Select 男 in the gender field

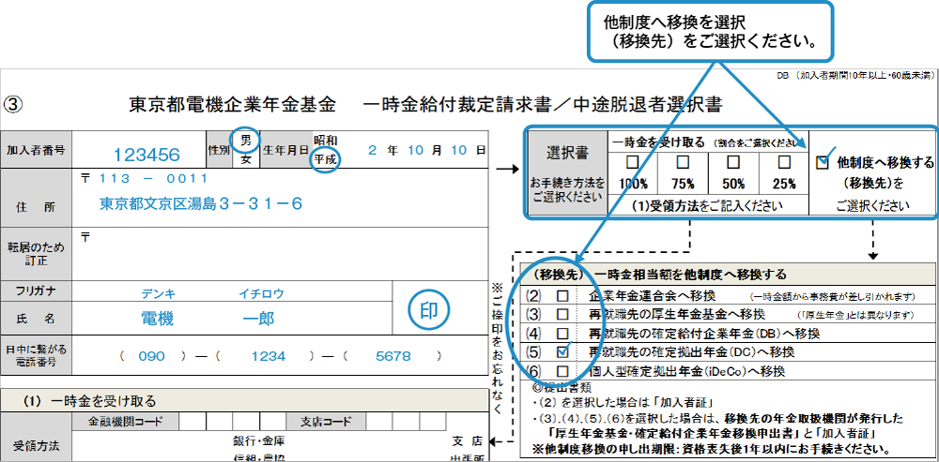point(245,141)
